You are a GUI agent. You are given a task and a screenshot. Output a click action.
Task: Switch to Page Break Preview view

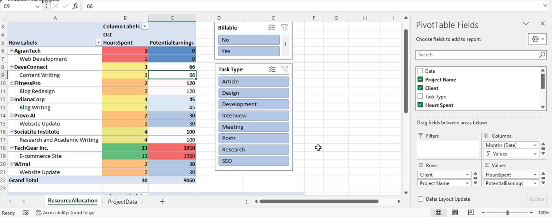click(x=471, y=213)
